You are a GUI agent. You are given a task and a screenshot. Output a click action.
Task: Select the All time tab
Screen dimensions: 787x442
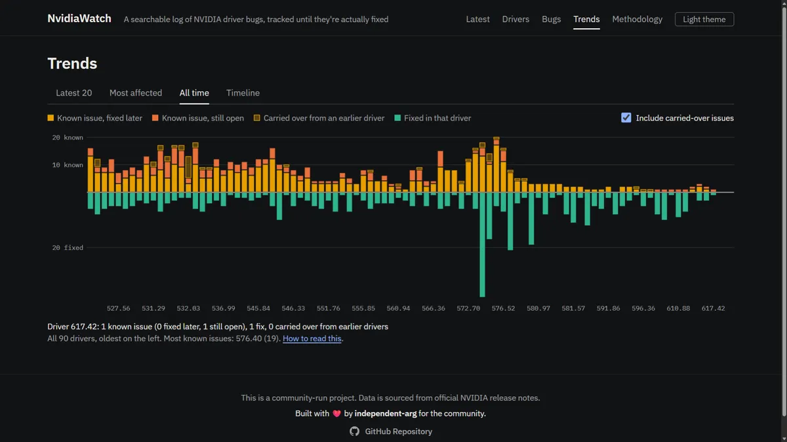click(x=194, y=93)
